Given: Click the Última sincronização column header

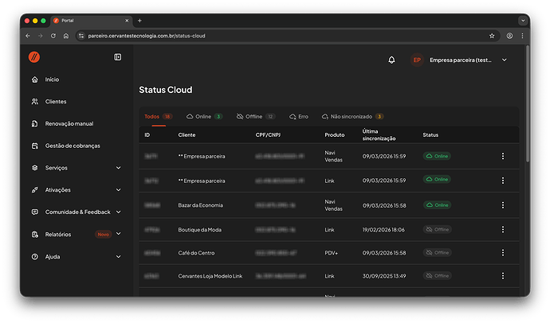Looking at the screenshot, I should click(x=379, y=135).
